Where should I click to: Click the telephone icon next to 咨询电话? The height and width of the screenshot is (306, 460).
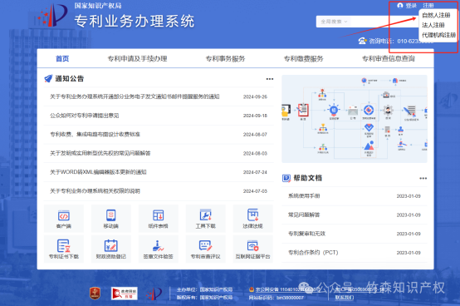363,41
